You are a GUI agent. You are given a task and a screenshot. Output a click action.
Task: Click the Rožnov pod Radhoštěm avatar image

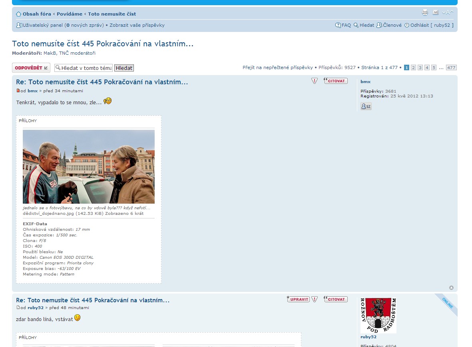(x=378, y=315)
